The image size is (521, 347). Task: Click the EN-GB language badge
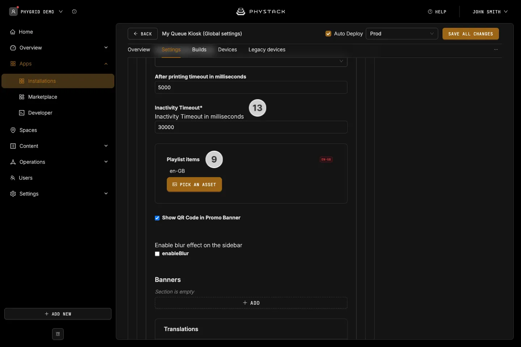326,159
